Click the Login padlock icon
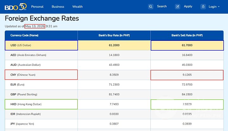The height and width of the screenshot is (131, 228). pos(203,7)
